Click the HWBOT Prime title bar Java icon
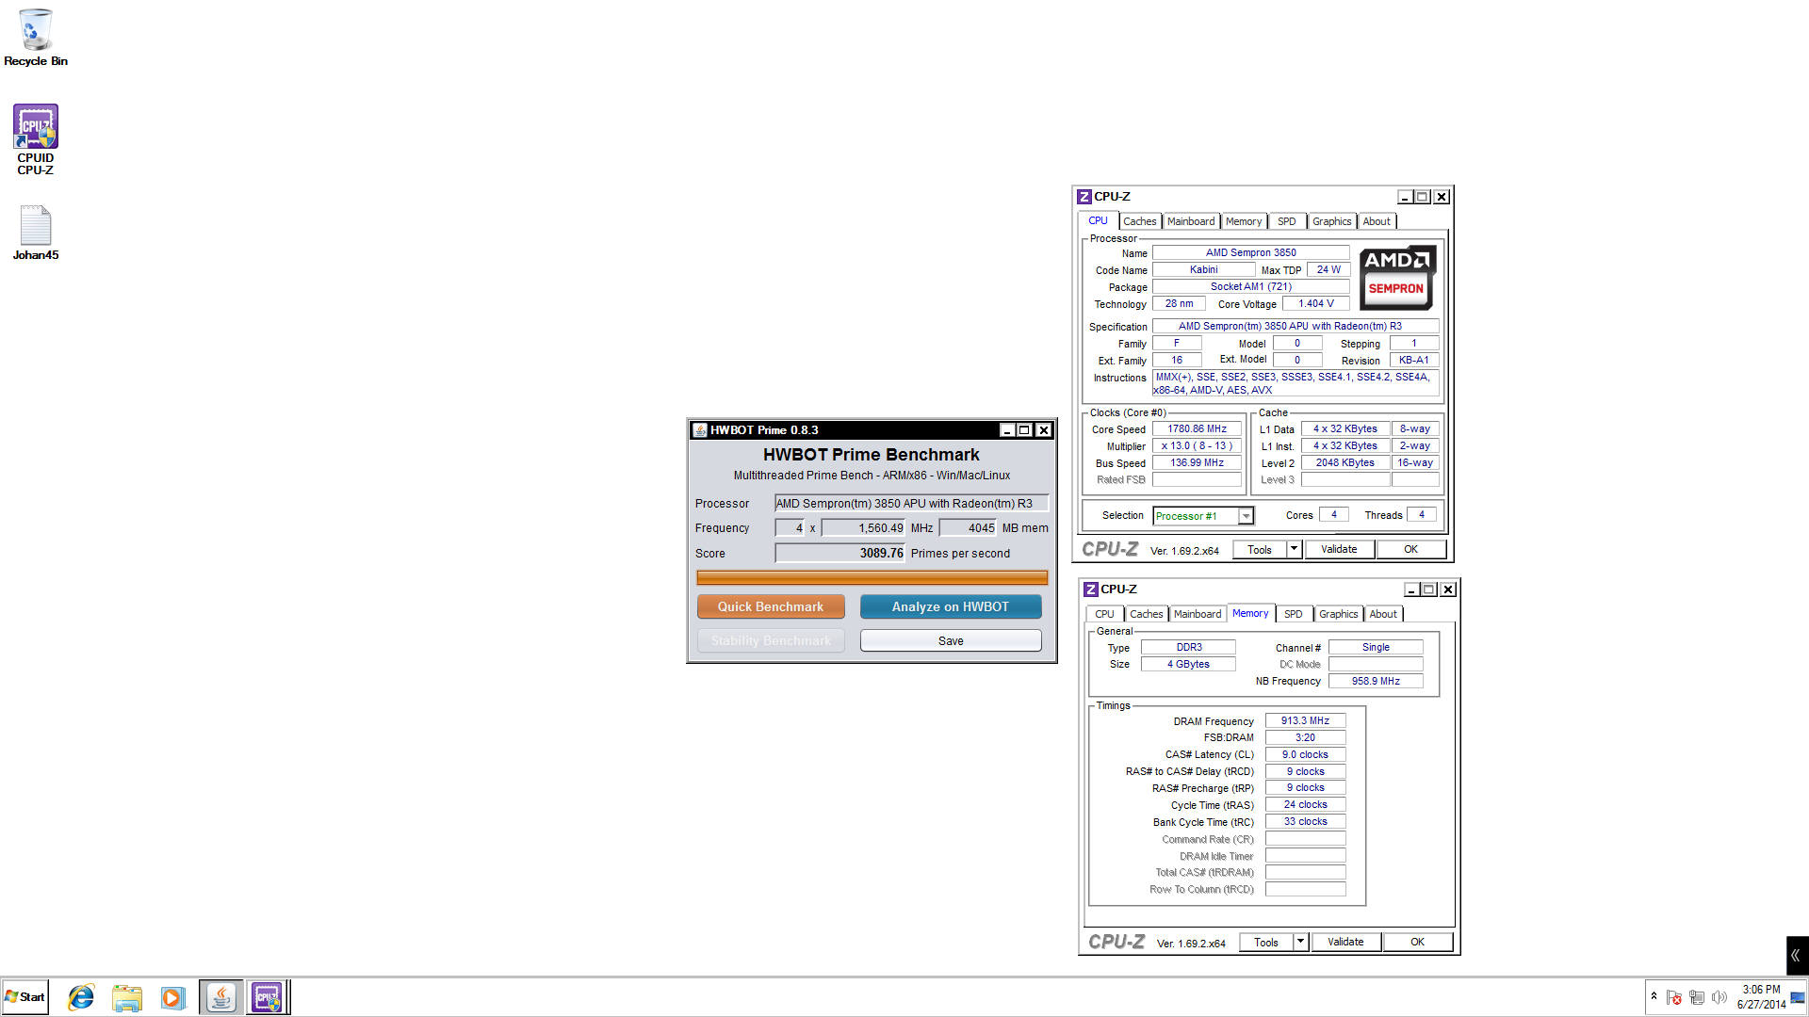Image resolution: width=1809 pixels, height=1017 pixels. click(700, 430)
